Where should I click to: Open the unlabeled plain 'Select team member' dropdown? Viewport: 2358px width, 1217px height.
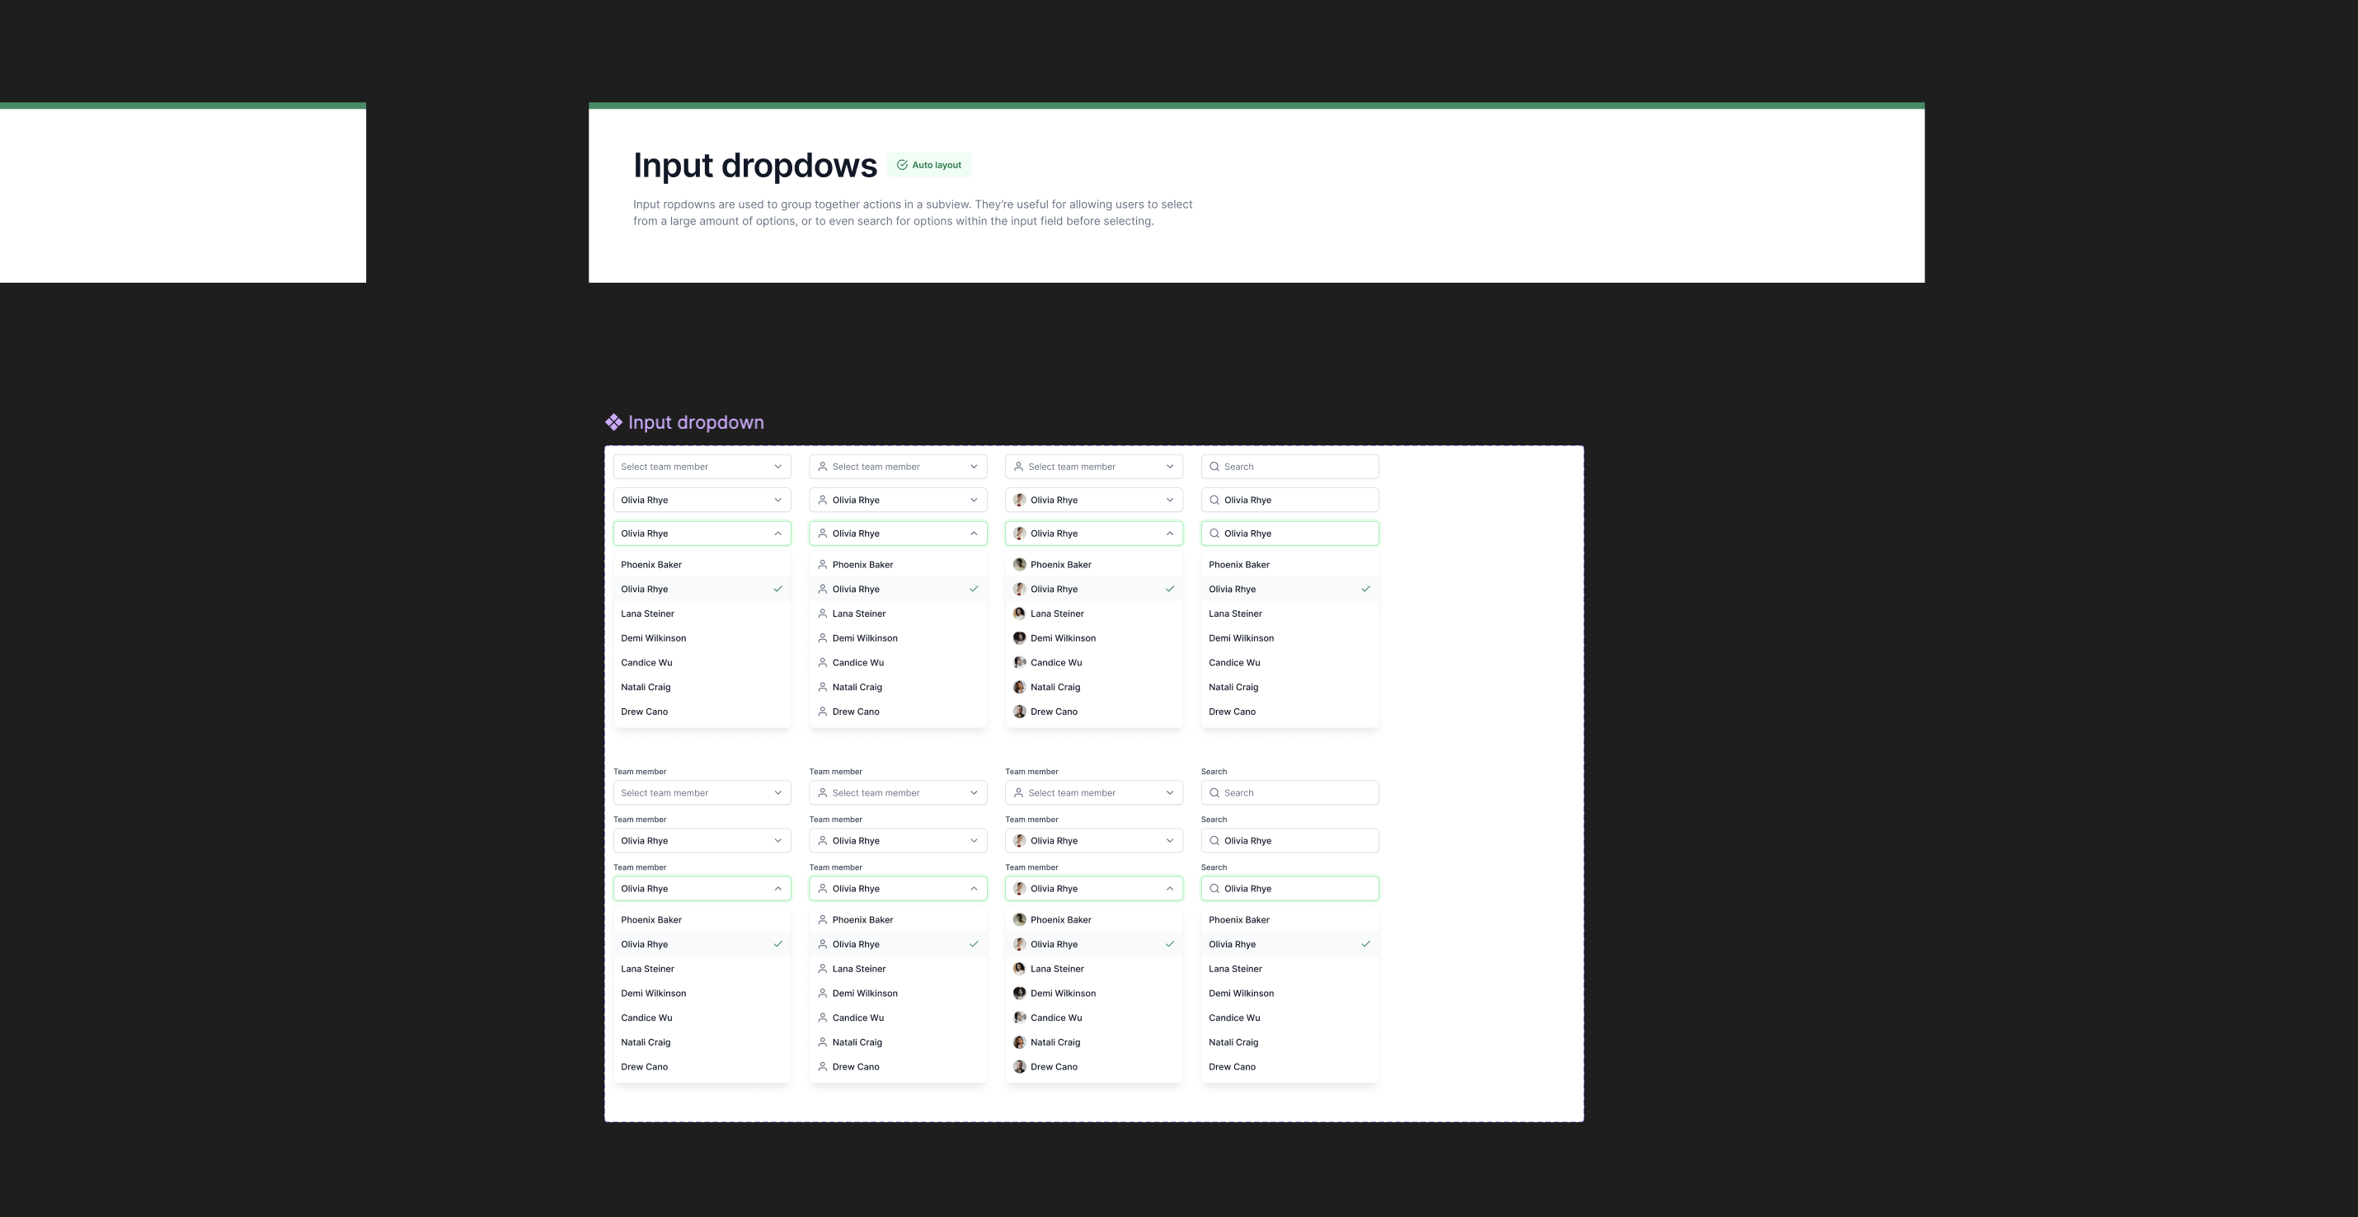point(701,467)
